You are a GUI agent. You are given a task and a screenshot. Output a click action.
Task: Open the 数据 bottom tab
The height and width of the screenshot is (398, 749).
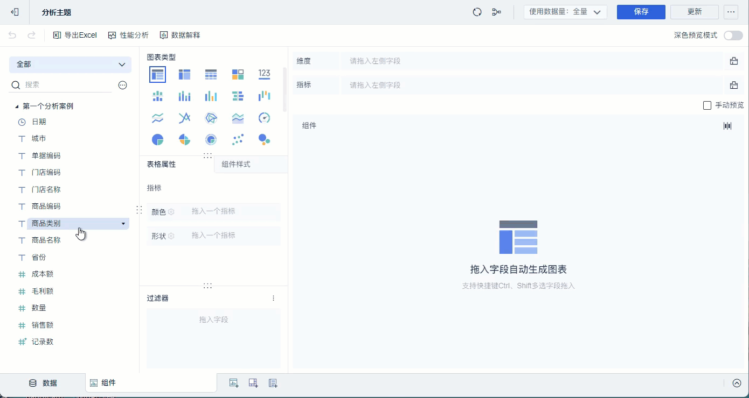(43, 383)
